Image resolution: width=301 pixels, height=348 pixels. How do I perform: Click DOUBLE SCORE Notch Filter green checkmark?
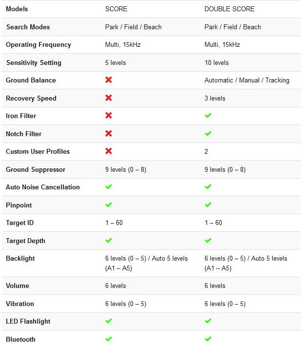coord(208,134)
